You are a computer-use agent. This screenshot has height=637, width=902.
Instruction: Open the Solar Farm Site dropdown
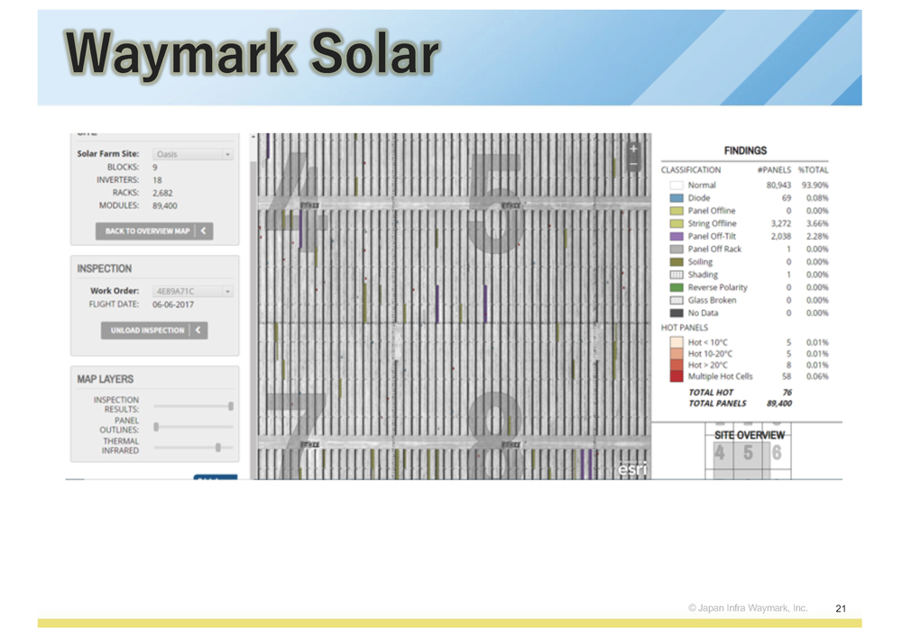point(193,154)
